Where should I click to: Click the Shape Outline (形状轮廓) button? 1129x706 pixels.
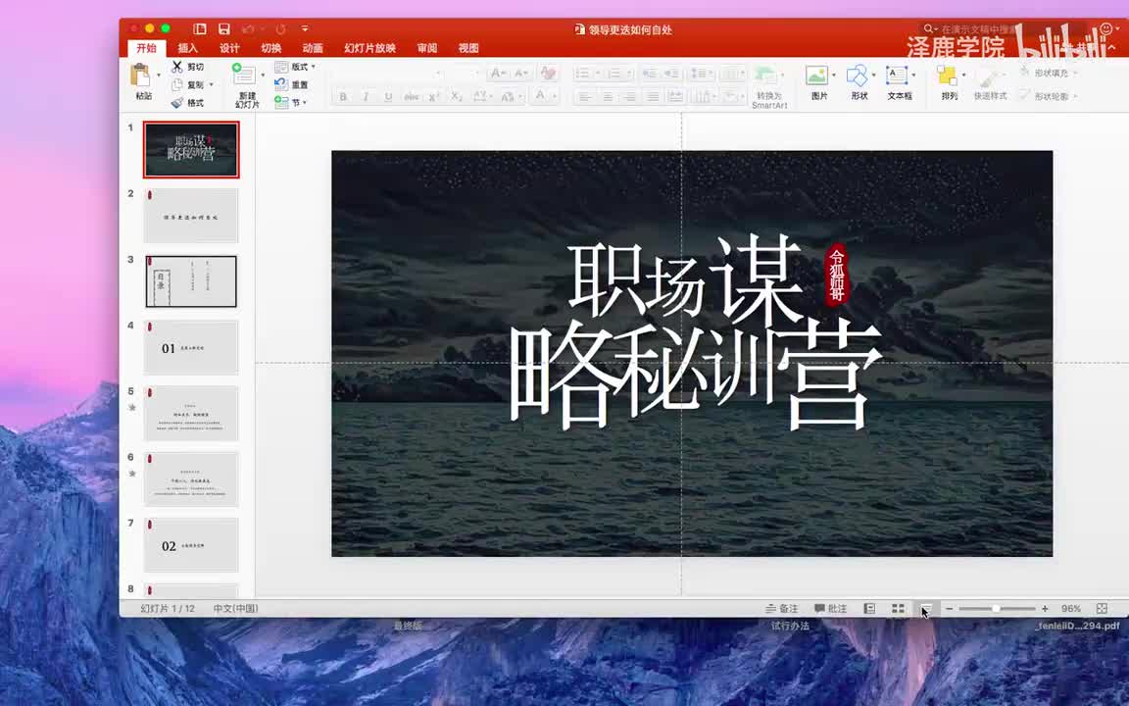1049,96
